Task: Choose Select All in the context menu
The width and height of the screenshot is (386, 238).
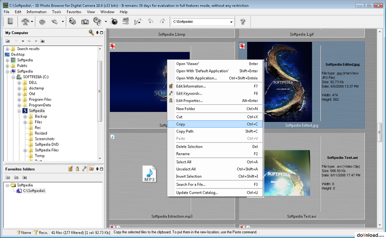Action: 215,162
